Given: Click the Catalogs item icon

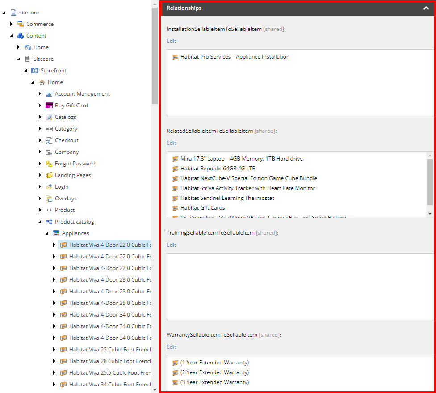Looking at the screenshot, I should (49, 117).
